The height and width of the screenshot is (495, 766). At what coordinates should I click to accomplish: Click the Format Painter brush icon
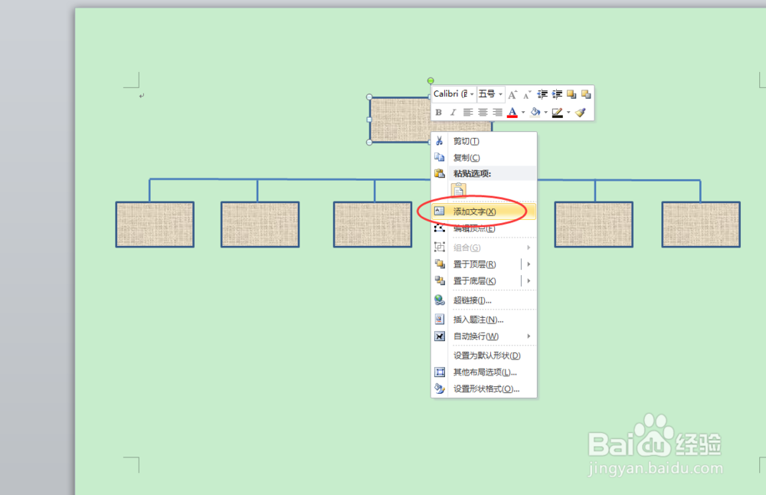point(581,113)
